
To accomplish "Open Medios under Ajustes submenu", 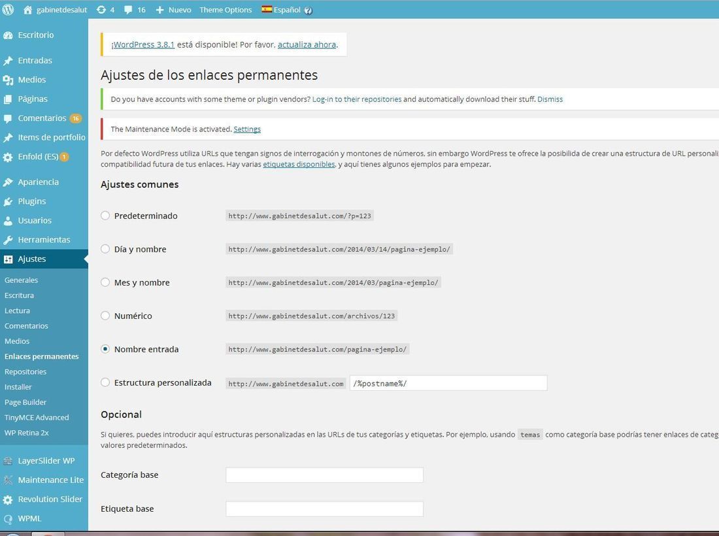I will [17, 341].
